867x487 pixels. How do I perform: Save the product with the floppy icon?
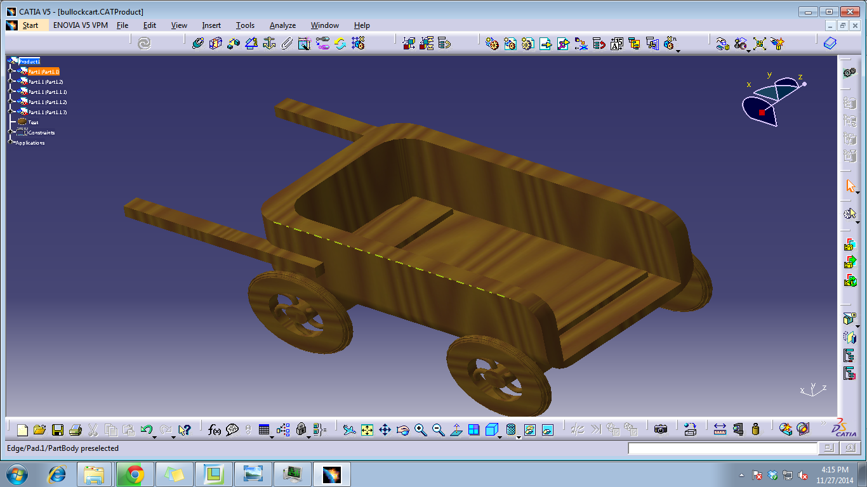pos(58,430)
